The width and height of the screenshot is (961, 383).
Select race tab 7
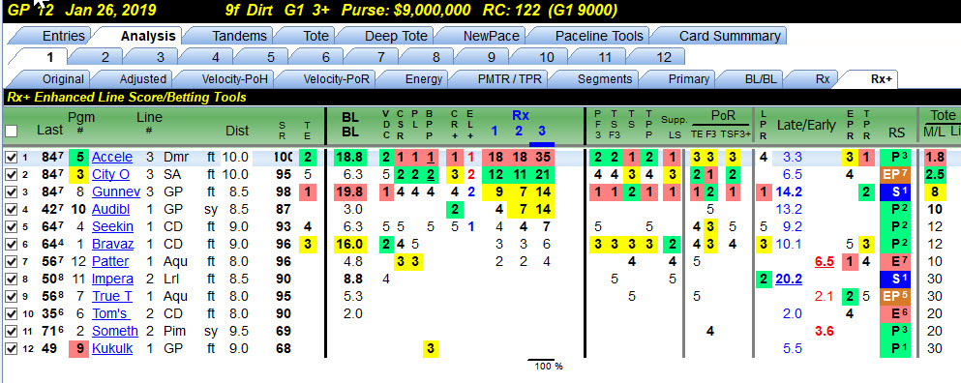tap(380, 58)
